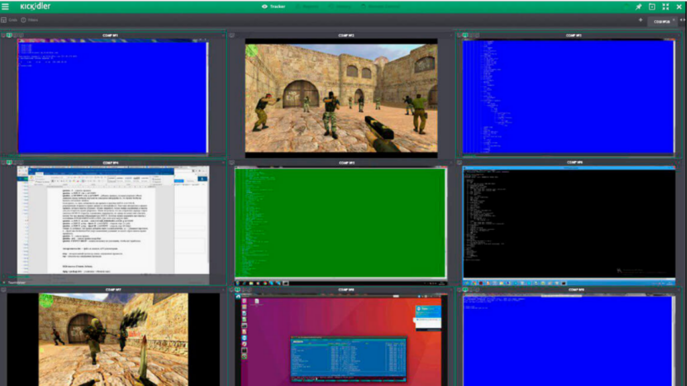Click the windowed-mode square icon in title bar
This screenshot has width=687, height=386.
point(652,7)
